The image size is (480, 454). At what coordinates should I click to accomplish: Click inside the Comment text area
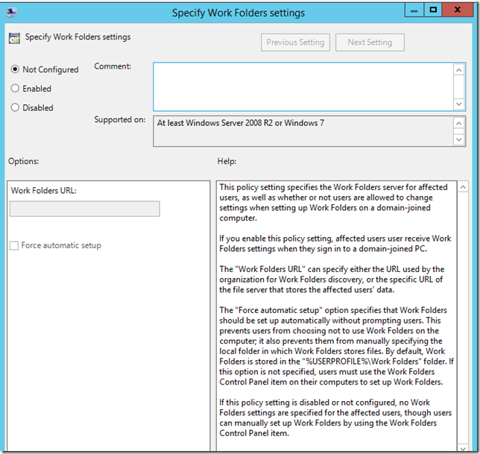click(x=302, y=86)
